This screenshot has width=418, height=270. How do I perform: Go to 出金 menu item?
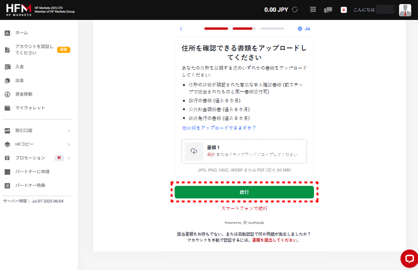click(x=20, y=80)
